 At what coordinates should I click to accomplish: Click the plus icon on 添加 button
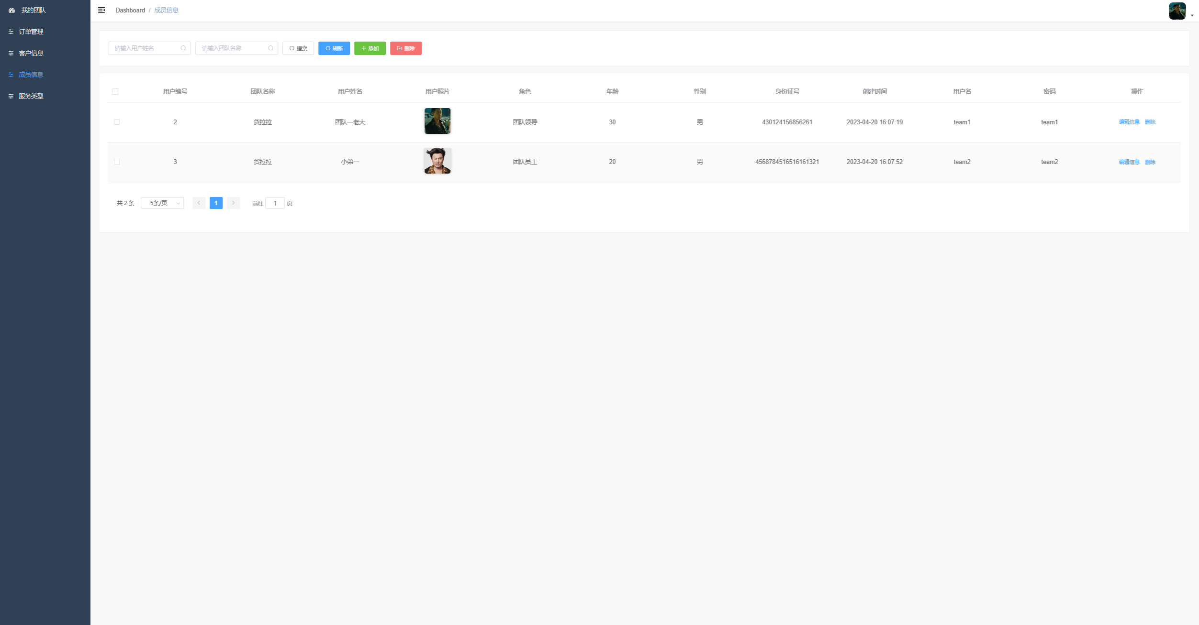click(363, 48)
